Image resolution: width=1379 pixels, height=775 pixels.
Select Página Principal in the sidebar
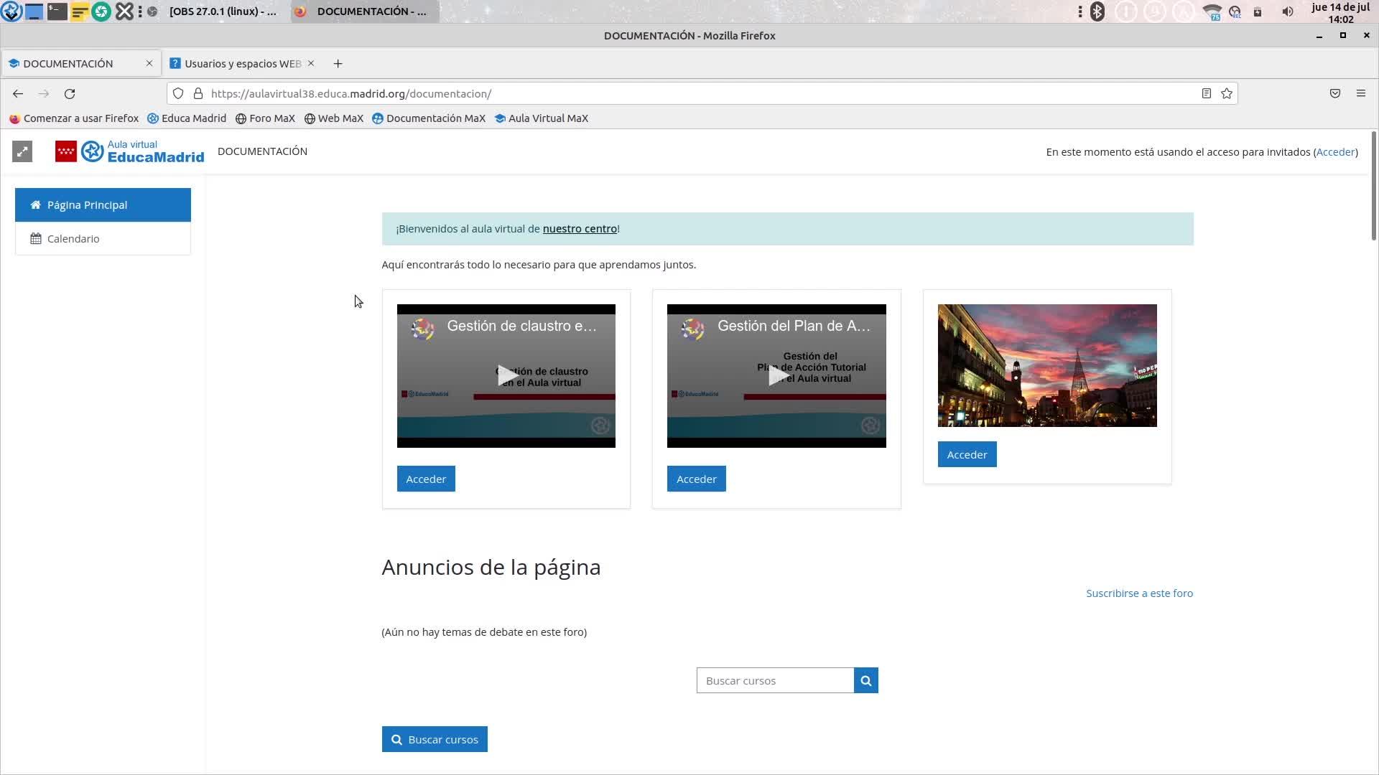tap(87, 205)
